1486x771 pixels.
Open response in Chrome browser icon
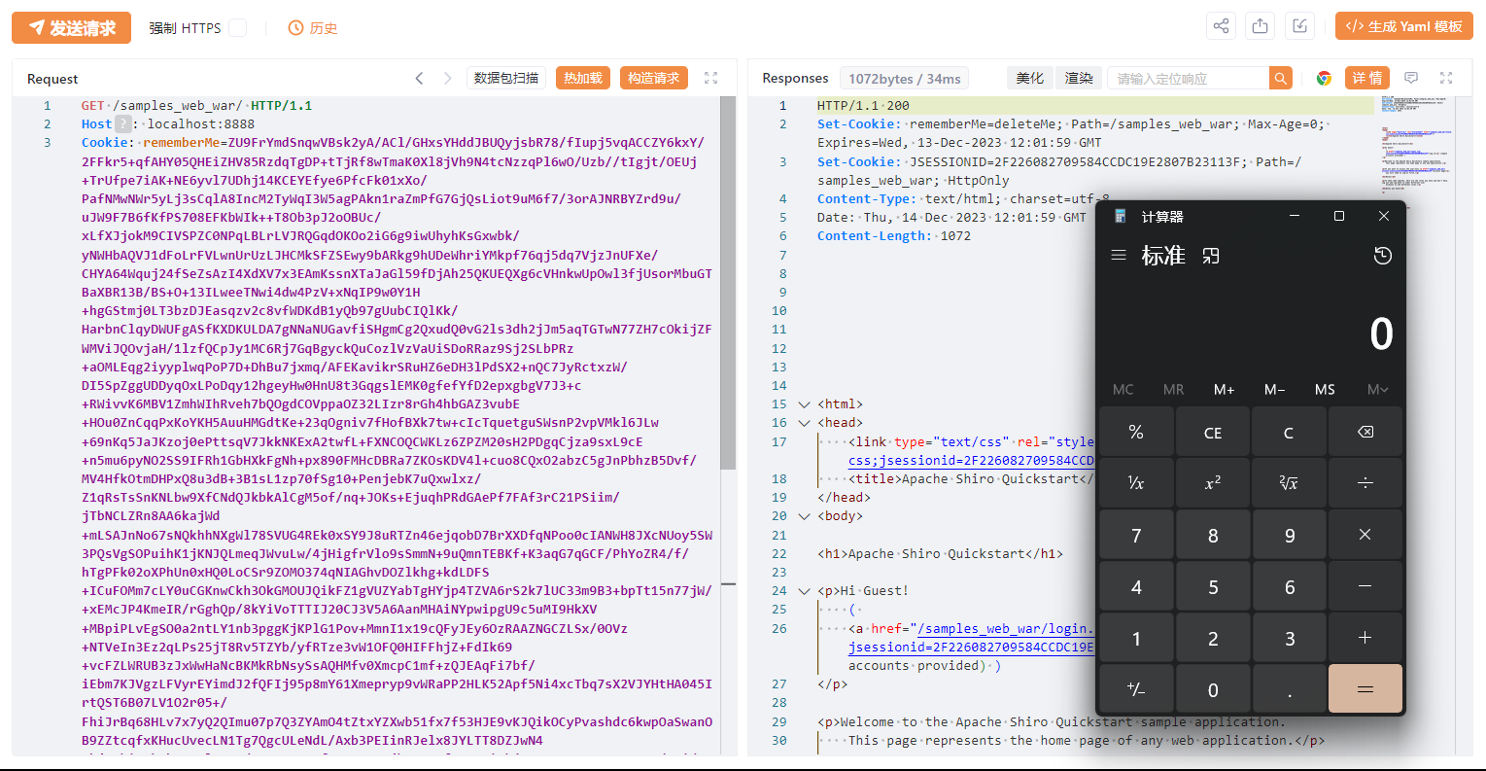[1324, 79]
